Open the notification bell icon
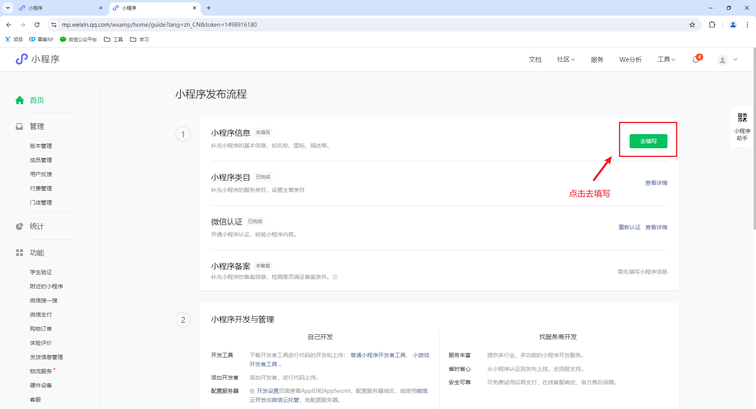The image size is (756, 409). 696,60
